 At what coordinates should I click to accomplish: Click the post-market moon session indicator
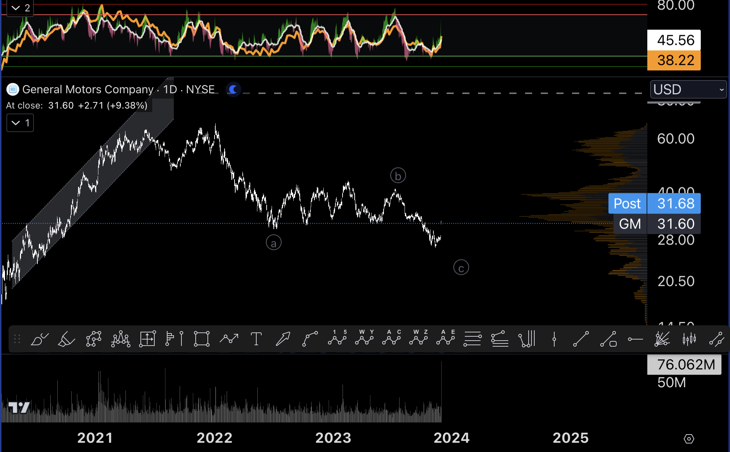tap(233, 89)
